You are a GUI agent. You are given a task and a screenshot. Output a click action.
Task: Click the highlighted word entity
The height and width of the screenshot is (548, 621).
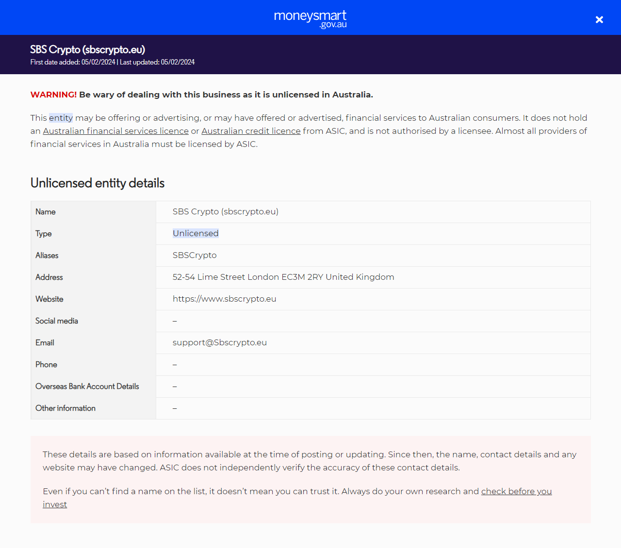pyautogui.click(x=61, y=118)
